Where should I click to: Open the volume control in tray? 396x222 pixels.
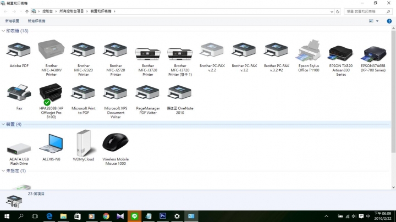click(354, 216)
